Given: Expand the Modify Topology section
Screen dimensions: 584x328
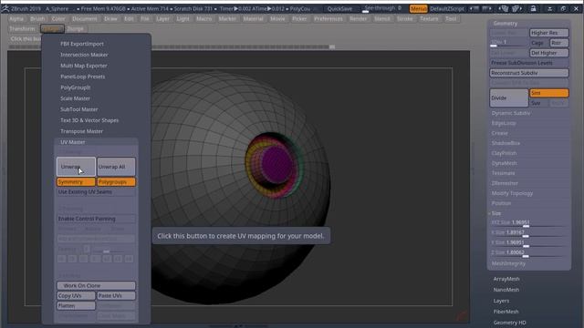Looking at the screenshot, I should pos(512,193).
